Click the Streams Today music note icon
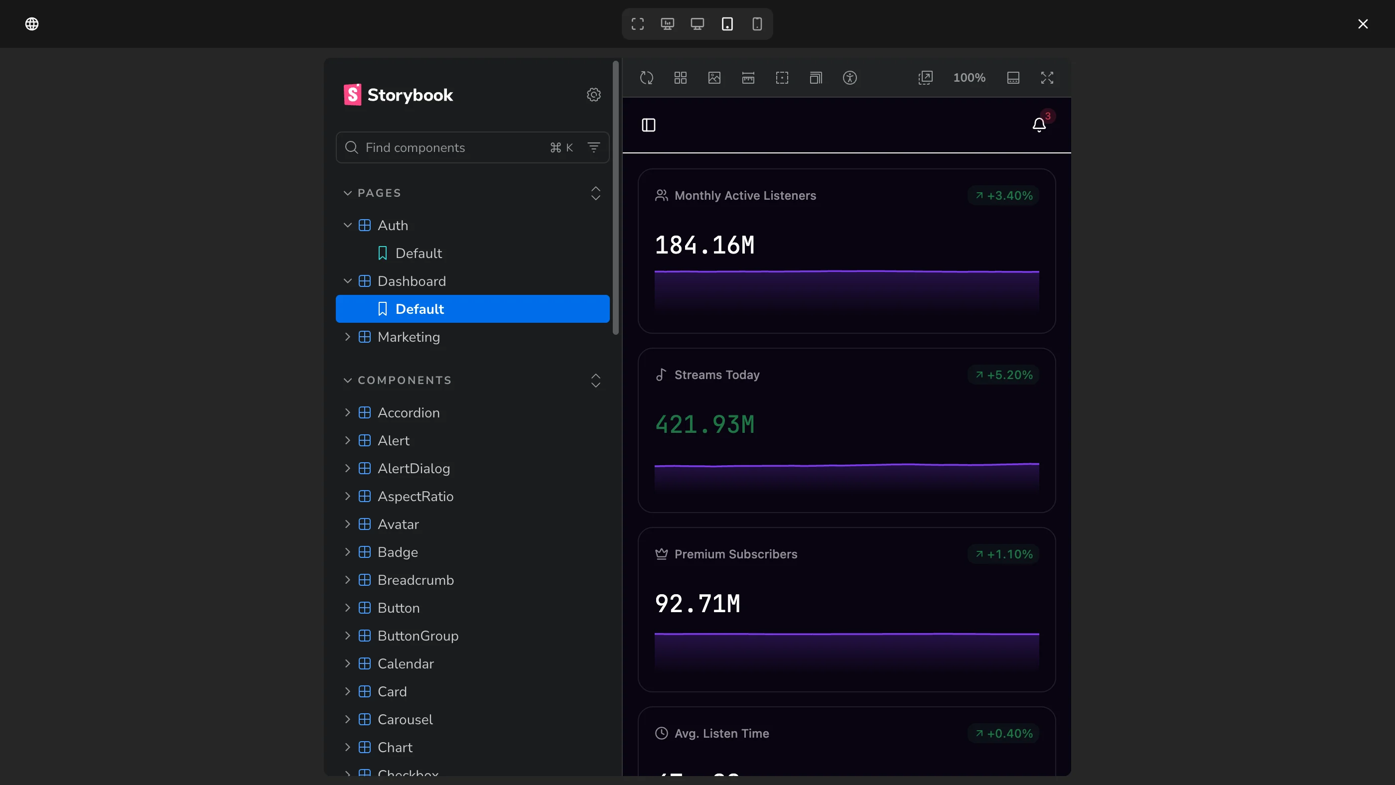 pos(661,375)
